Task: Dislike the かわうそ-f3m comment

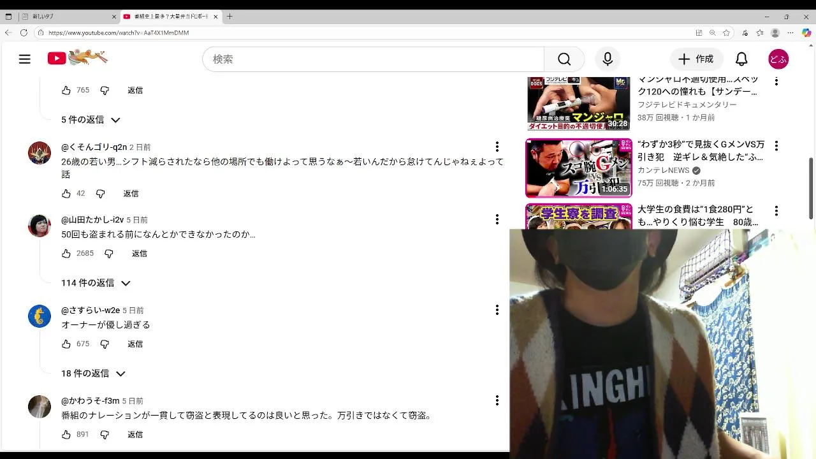Action: (x=105, y=434)
